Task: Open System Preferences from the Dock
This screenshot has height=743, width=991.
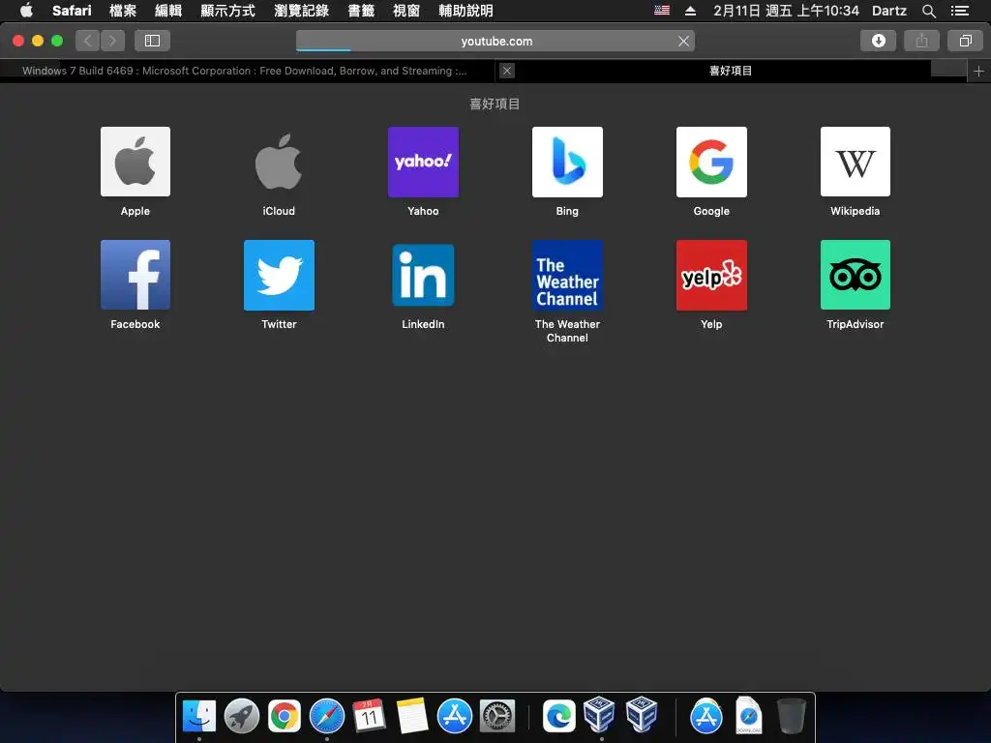Action: pos(497,716)
